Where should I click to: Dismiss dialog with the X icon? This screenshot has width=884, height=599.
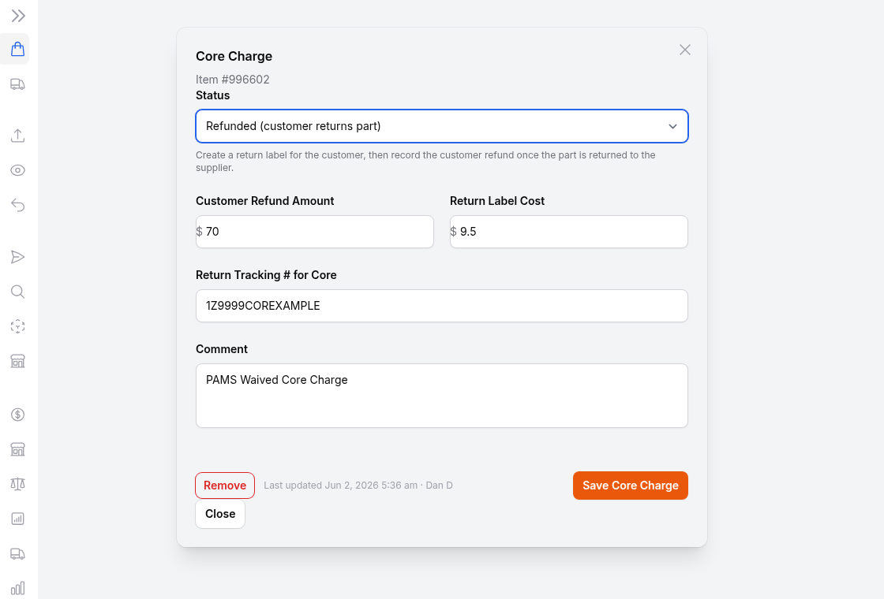(x=685, y=50)
